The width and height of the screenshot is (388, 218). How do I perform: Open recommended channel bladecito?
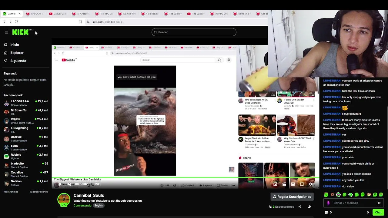[26, 165]
